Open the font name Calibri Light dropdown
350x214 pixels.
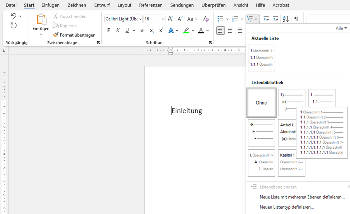(x=140, y=19)
